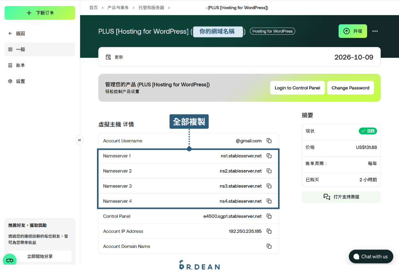Open the three-dot overflow menu

[x=375, y=31]
